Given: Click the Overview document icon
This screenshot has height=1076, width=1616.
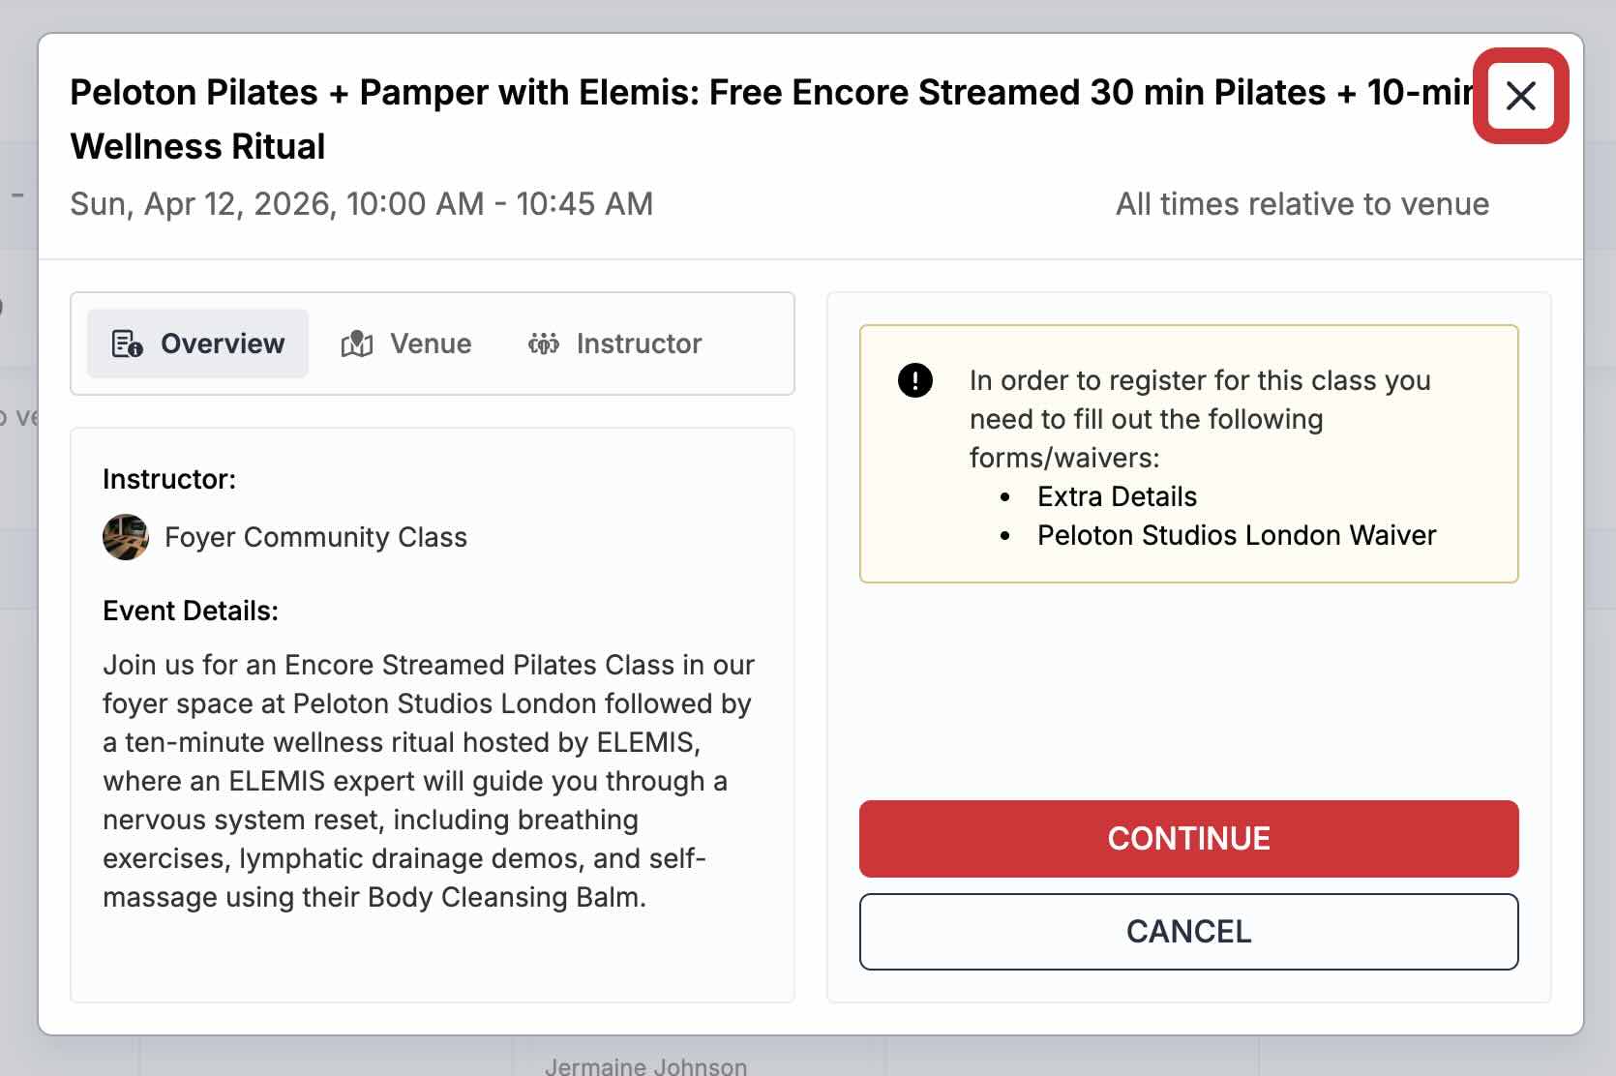Looking at the screenshot, I should pyautogui.click(x=126, y=343).
